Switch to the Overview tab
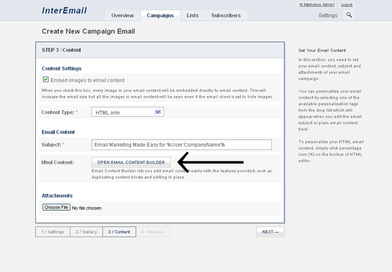Image resolution: width=392 pixels, height=272 pixels. click(122, 16)
